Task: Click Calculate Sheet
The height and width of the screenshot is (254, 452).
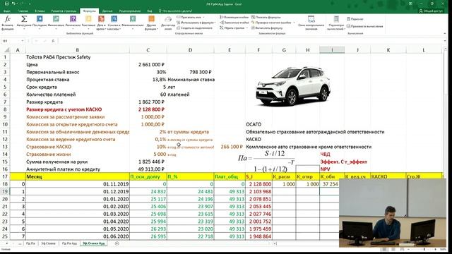Action: pyautogui.click(x=364, y=26)
